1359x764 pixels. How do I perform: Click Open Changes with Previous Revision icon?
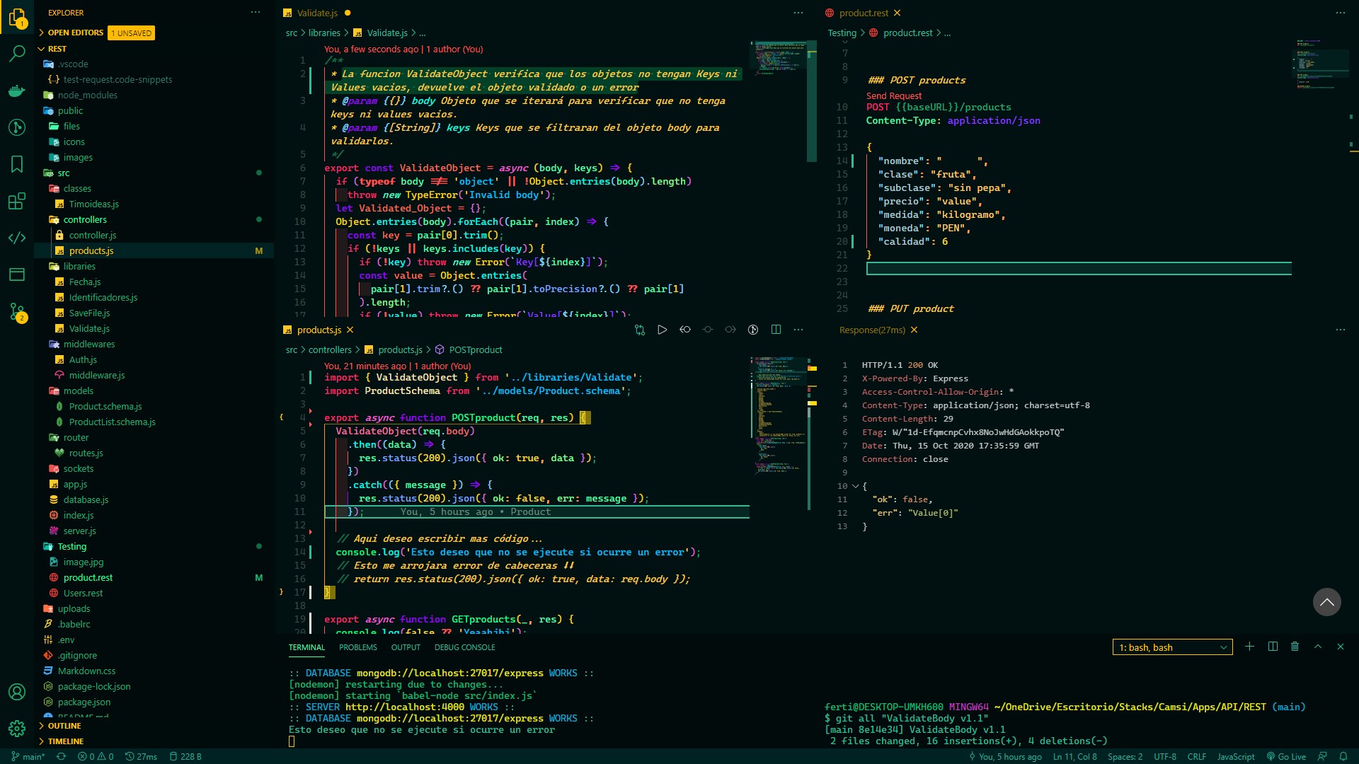tap(684, 330)
